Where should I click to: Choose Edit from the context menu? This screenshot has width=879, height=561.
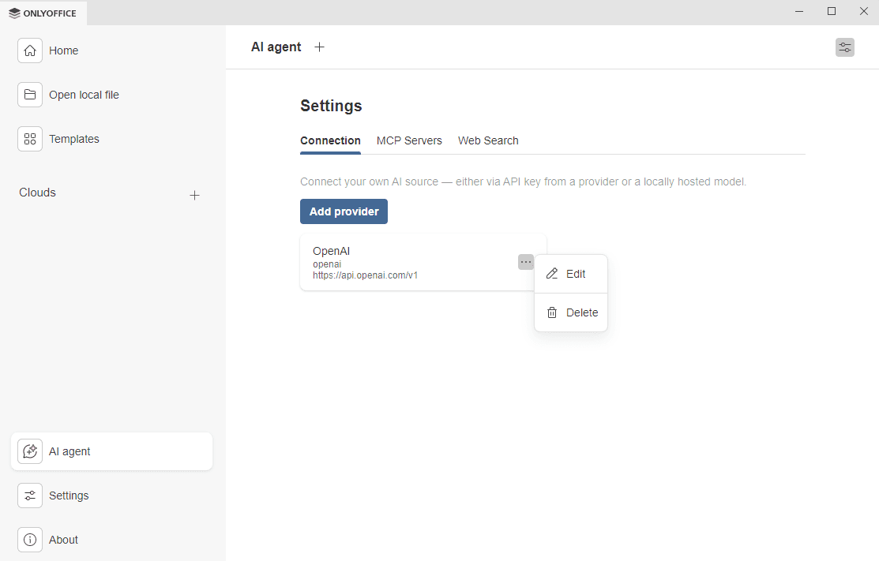pos(575,273)
